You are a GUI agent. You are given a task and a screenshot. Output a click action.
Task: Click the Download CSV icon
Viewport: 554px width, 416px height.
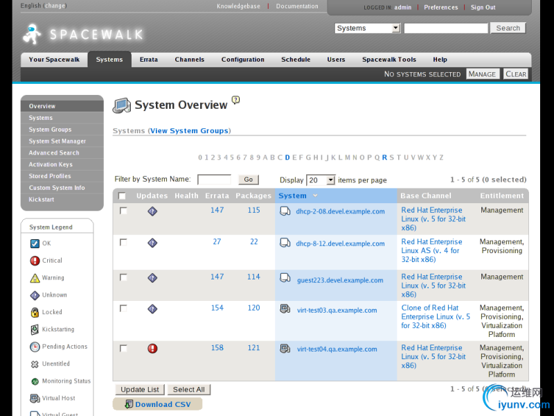point(129,404)
